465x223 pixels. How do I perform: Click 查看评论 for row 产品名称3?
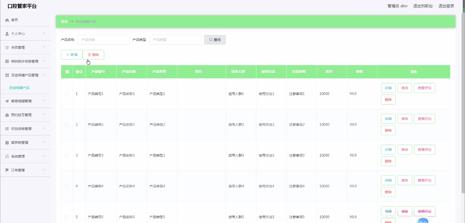pos(424,150)
